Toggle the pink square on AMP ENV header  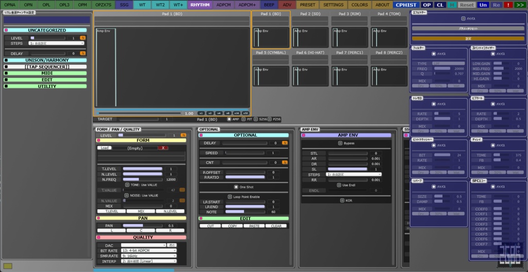click(x=303, y=135)
